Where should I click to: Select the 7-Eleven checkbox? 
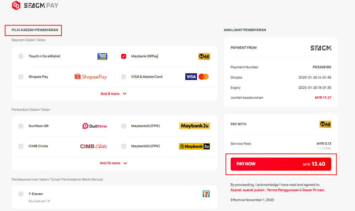coord(21,194)
